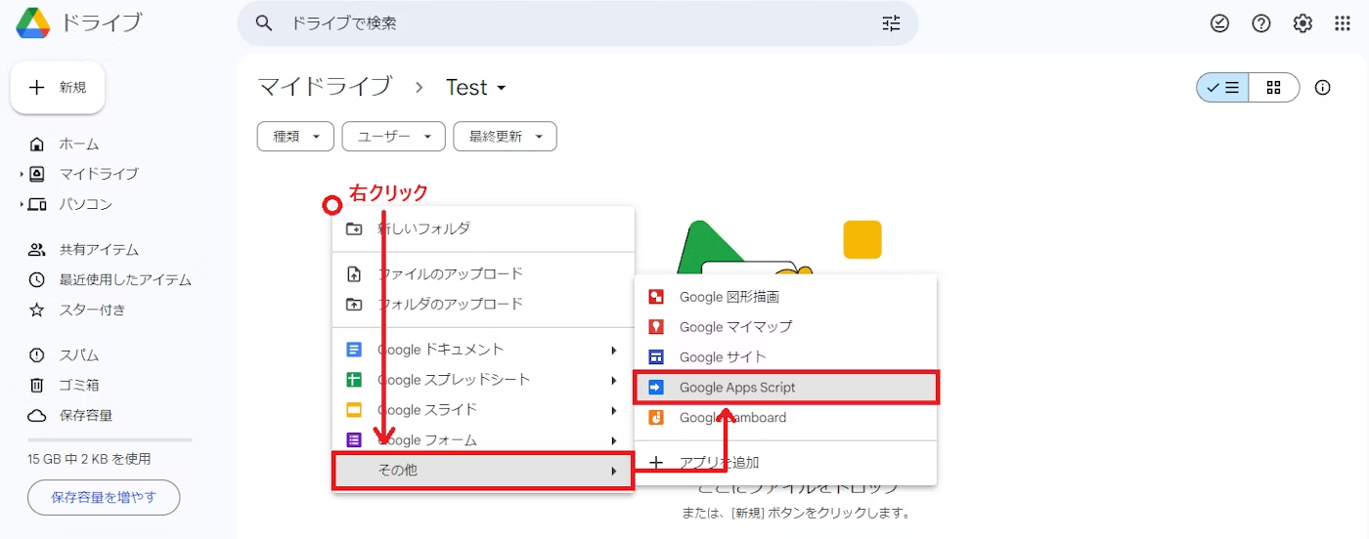Choose Google Forms in context menu
The image size is (1369, 539).
point(483,440)
